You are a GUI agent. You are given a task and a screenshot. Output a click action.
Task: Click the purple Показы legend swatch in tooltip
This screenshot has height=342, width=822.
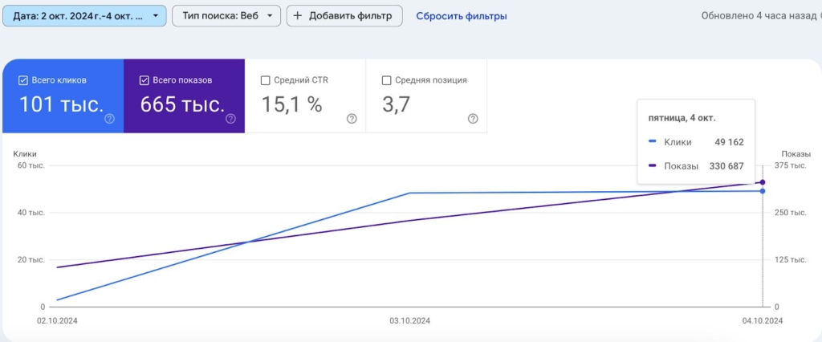[652, 166]
